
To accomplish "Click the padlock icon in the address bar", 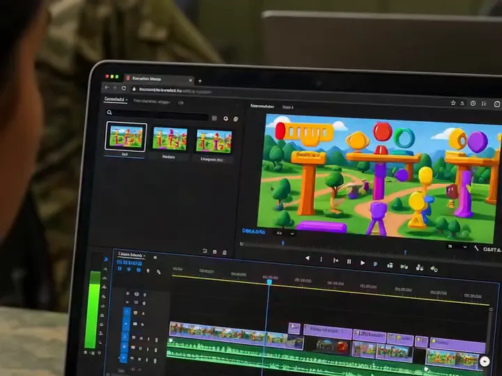I will (x=134, y=89).
